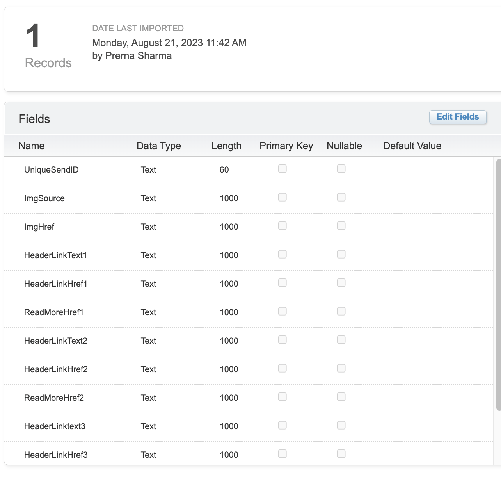501x478 pixels.
Task: Click the Default Value column header
Action: (x=412, y=146)
